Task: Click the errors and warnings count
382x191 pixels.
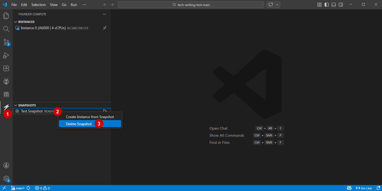Action: coord(42,188)
